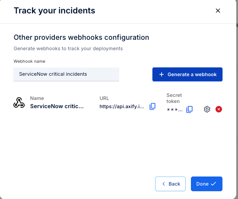Click the Other providers webhooks configuration heading

point(81,37)
